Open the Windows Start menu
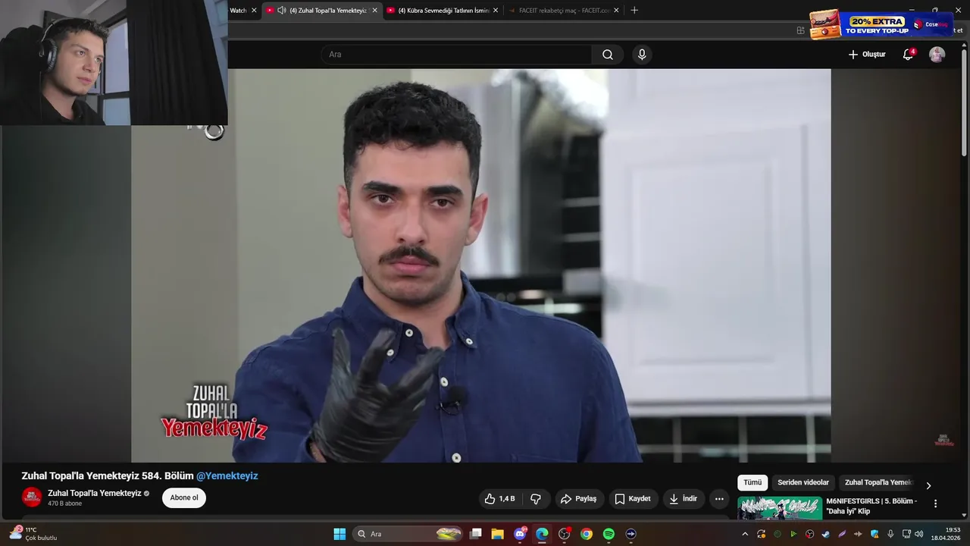This screenshot has height=546, width=970. click(x=339, y=534)
